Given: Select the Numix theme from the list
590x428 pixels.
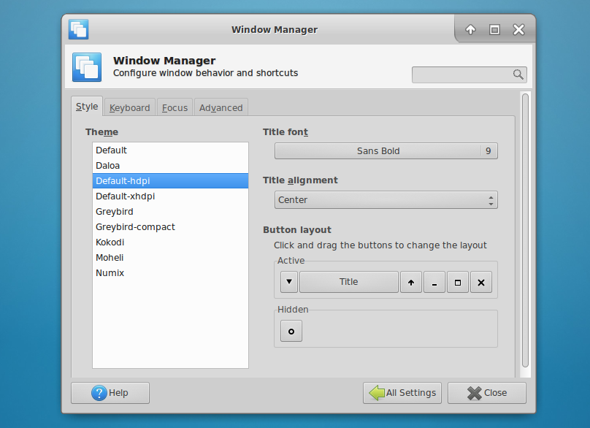Looking at the screenshot, I should point(110,272).
